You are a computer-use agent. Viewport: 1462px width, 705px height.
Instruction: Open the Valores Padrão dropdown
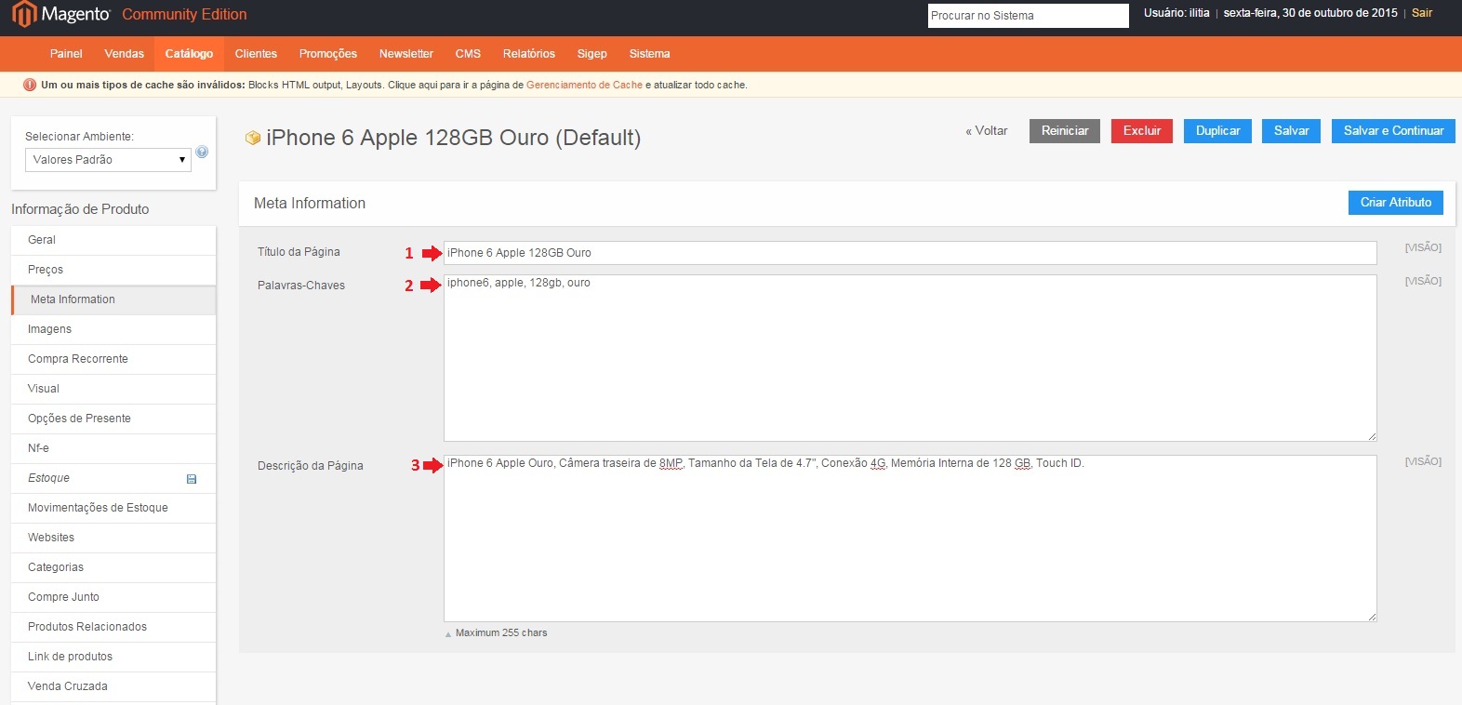click(x=108, y=160)
